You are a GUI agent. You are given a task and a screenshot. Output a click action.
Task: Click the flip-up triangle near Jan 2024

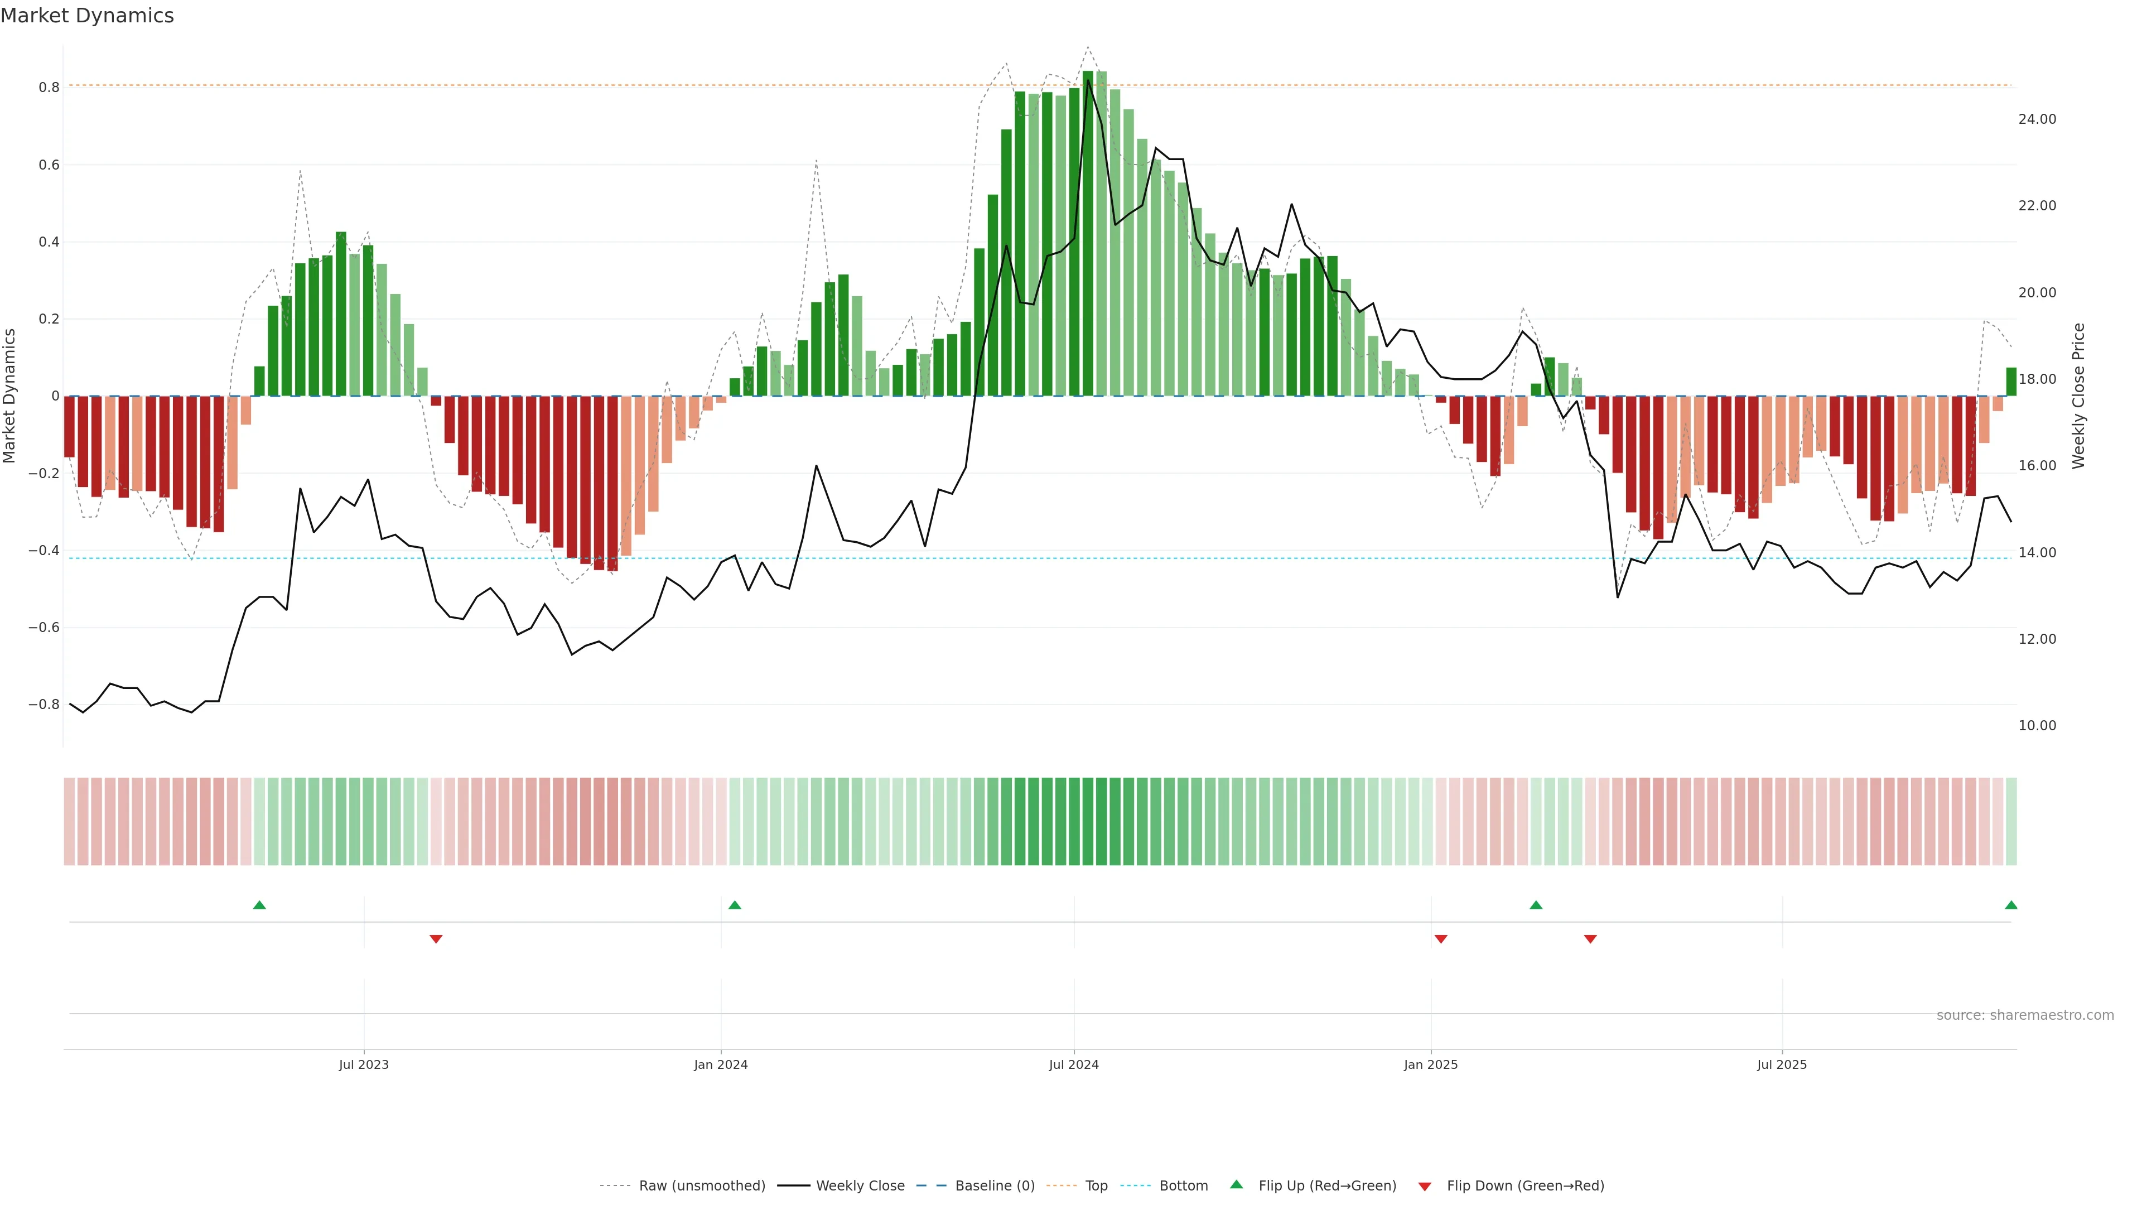tap(734, 905)
